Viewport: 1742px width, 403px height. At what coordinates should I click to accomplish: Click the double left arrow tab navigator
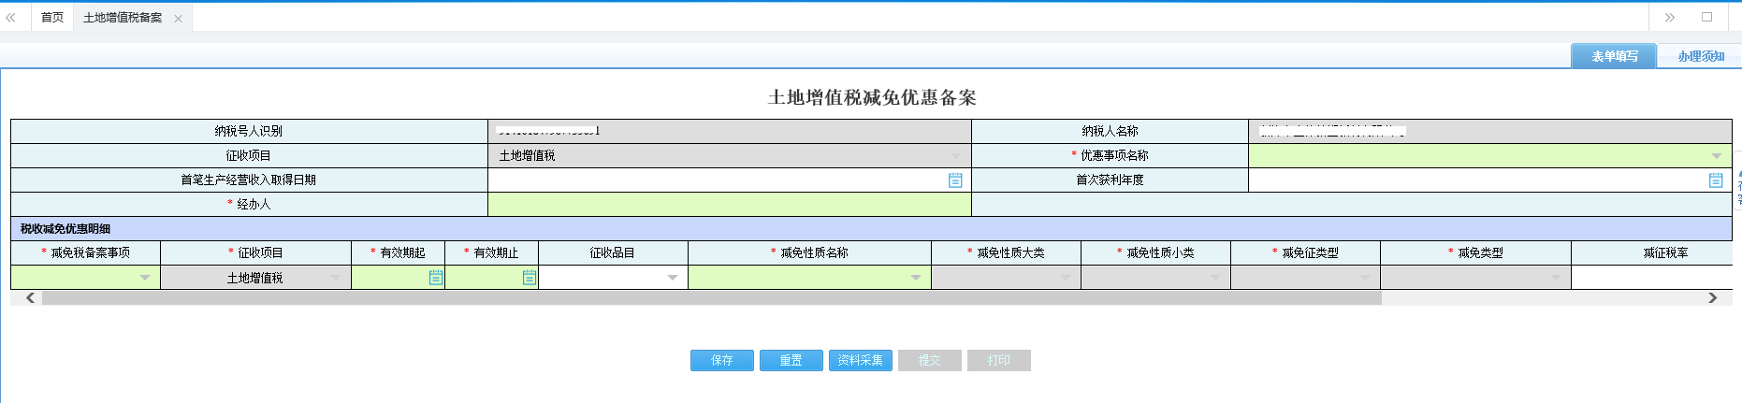[x=11, y=18]
